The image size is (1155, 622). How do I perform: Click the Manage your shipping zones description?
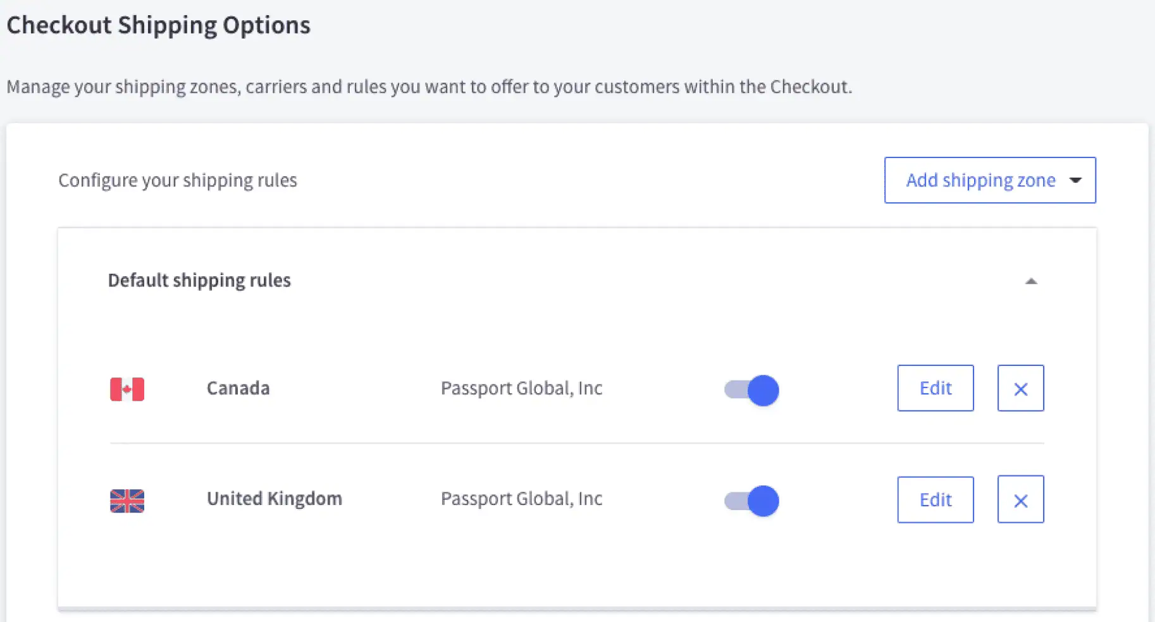pos(429,87)
